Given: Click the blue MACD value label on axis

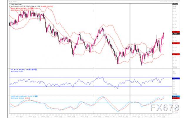Looking at the screenshot, I should pos(176,96).
